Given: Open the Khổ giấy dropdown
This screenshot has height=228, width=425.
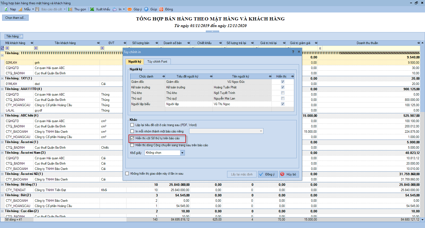Looking at the screenshot, I should pos(182,153).
